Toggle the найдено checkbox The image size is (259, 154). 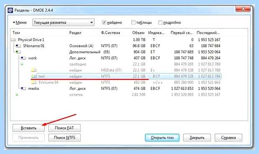(x=104, y=22)
